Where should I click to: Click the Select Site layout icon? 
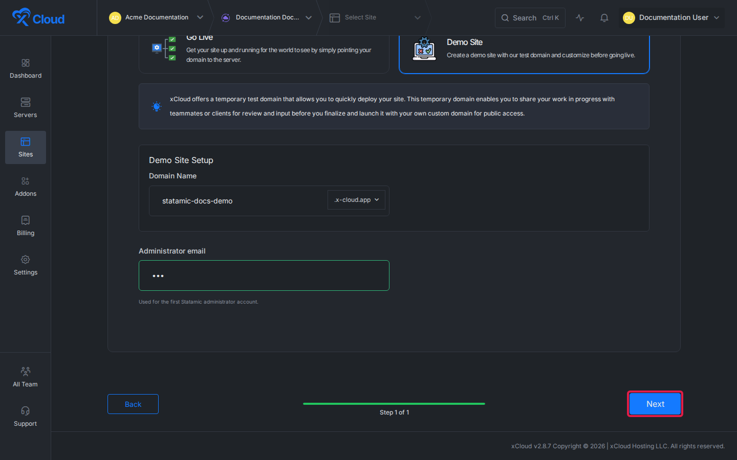(x=335, y=18)
